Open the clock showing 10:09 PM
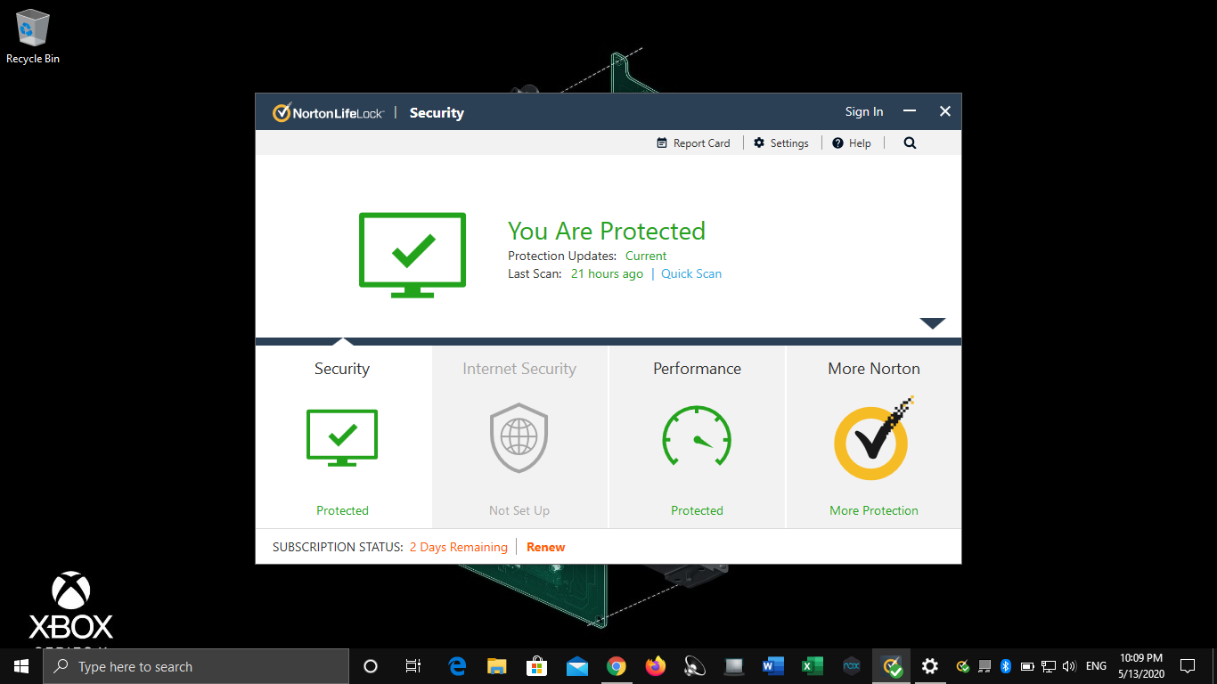Screen dimensions: 1217x684 pos(1141,666)
